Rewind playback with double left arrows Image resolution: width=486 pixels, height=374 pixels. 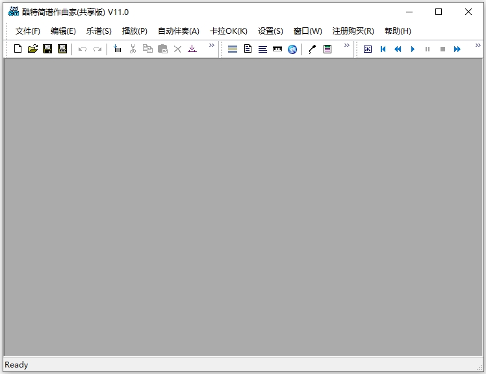click(x=398, y=49)
